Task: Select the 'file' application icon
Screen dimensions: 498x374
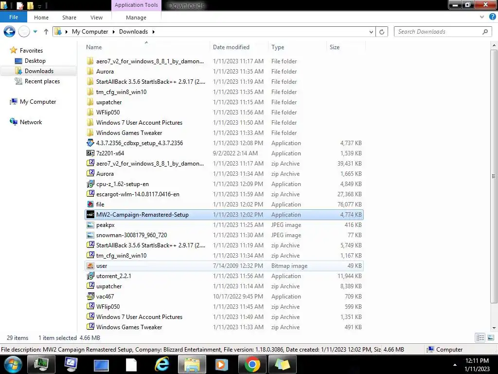Action: pos(90,204)
